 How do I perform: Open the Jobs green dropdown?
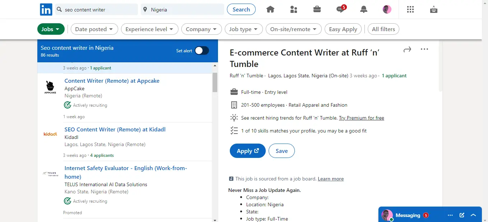[x=51, y=29]
